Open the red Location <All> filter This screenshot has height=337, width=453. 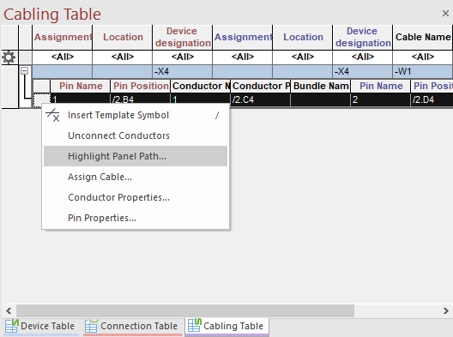tap(123, 57)
